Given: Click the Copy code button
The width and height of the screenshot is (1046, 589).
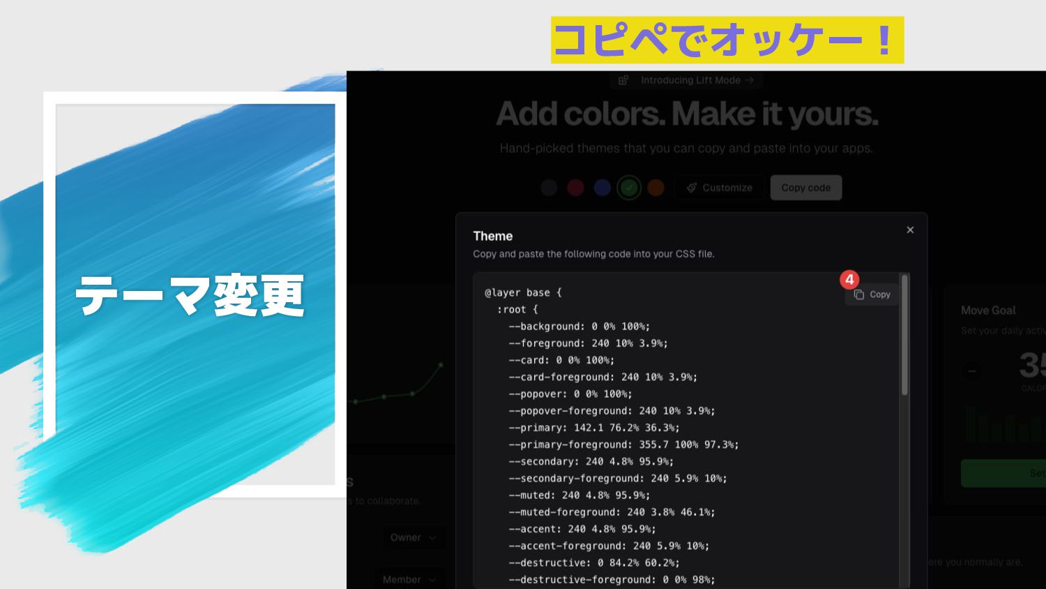Looking at the screenshot, I should pyautogui.click(x=806, y=188).
